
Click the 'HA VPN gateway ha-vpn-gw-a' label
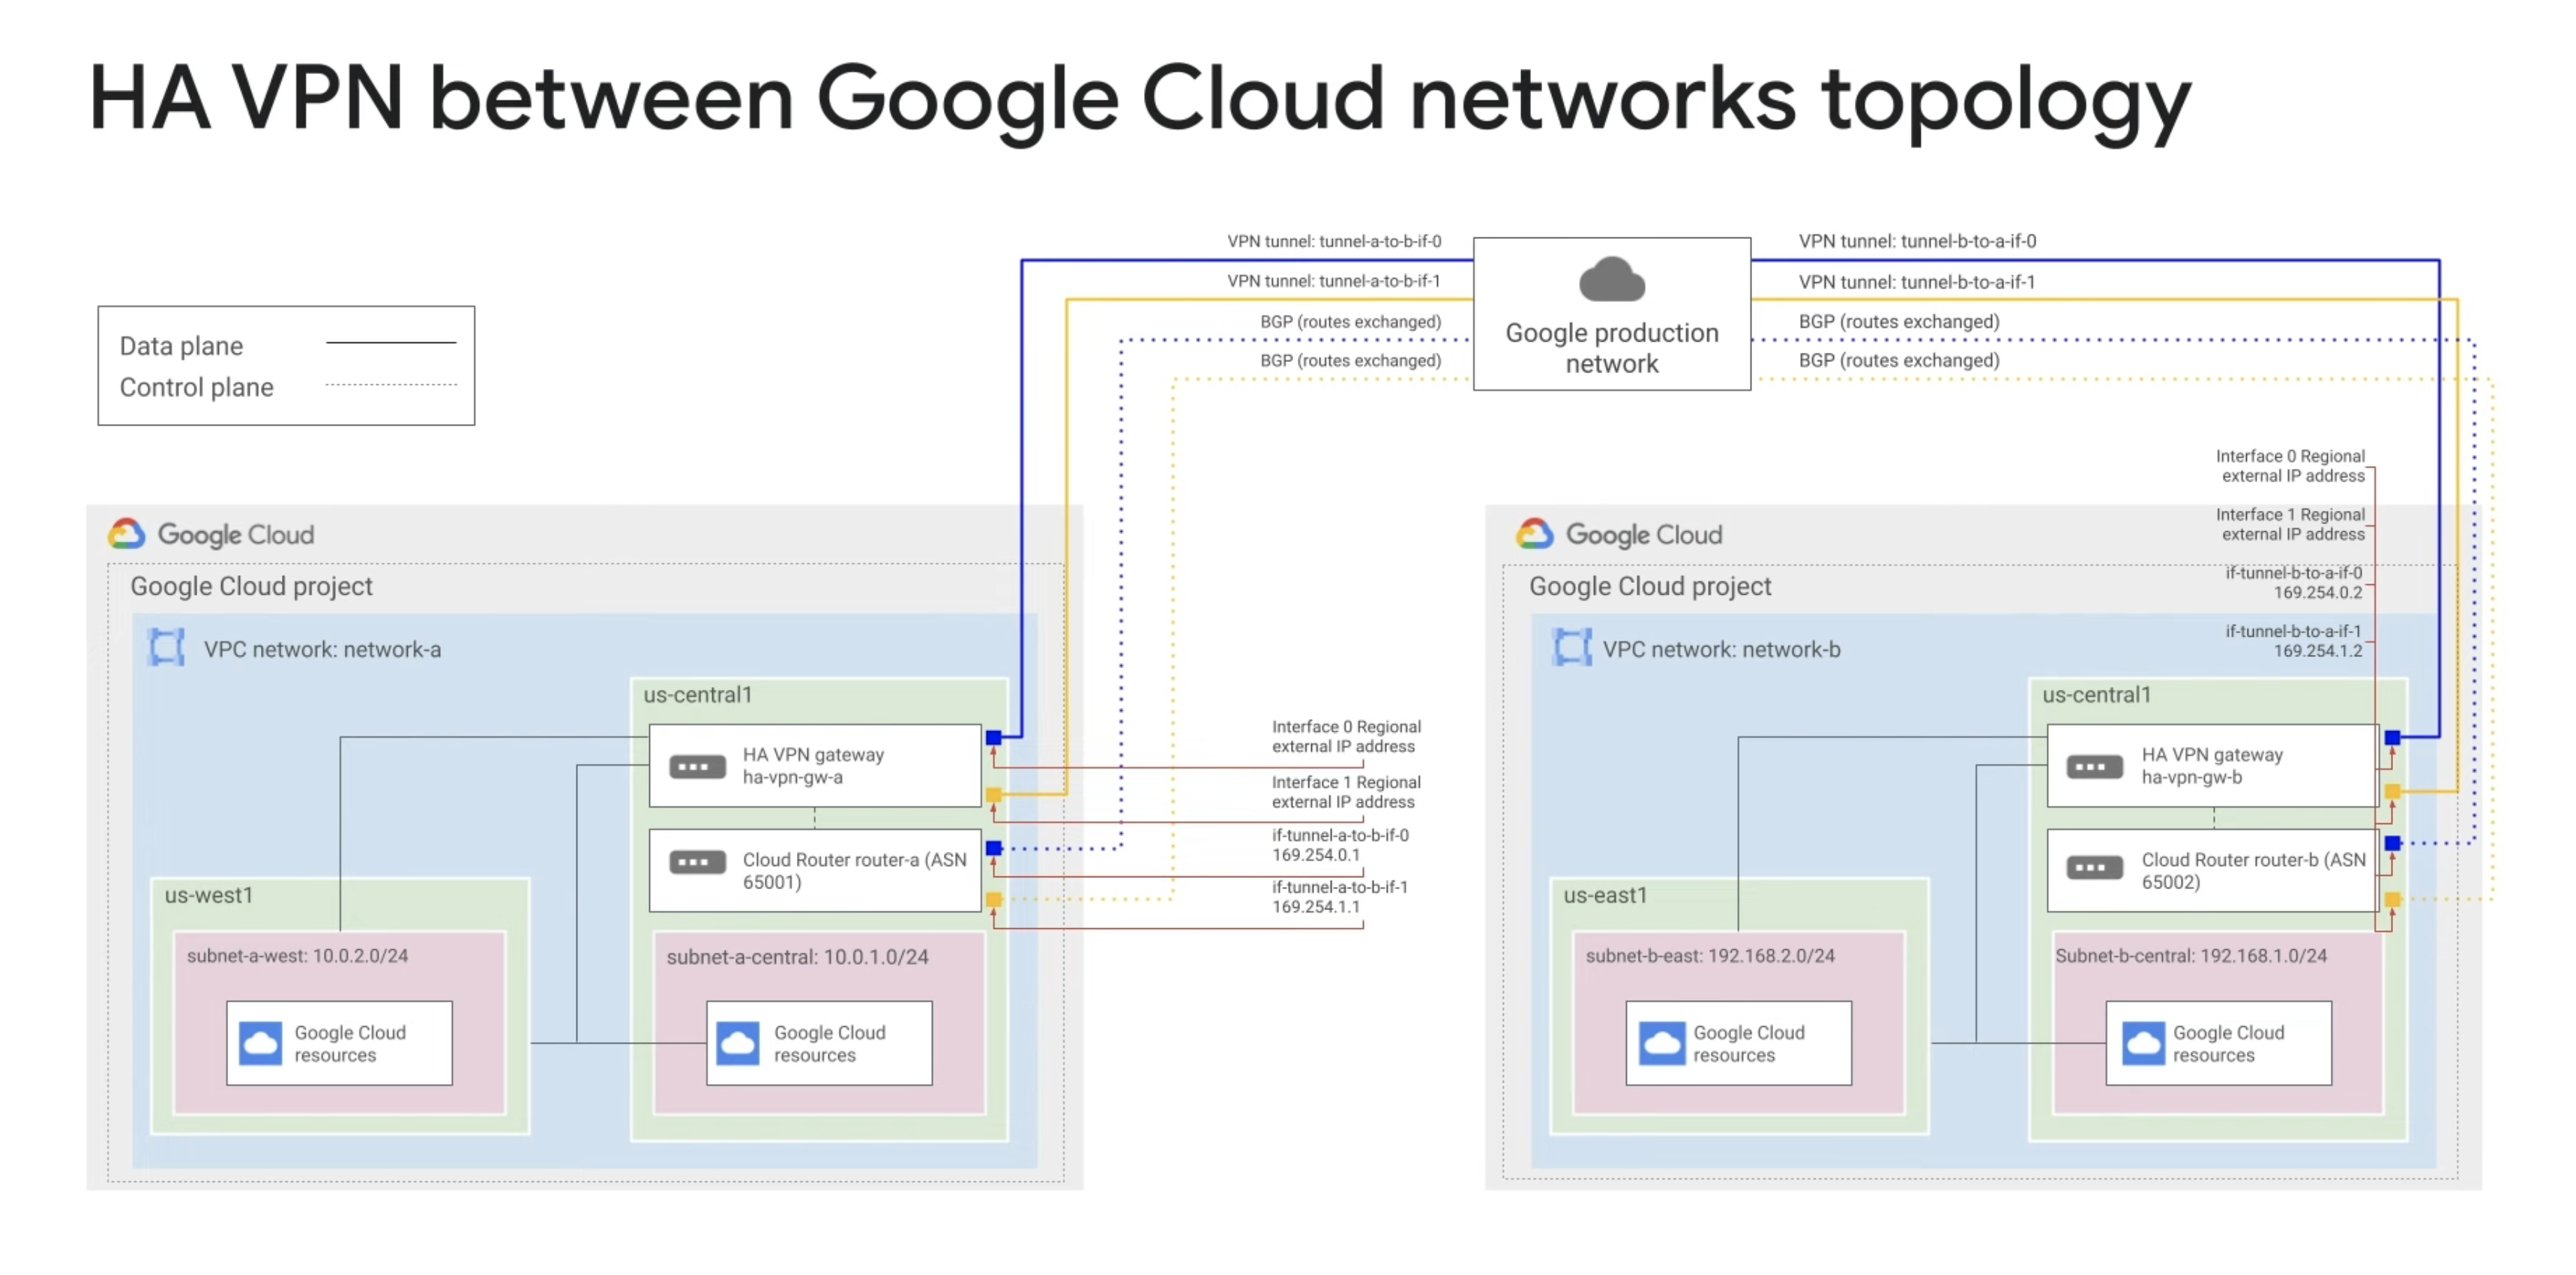(813, 766)
